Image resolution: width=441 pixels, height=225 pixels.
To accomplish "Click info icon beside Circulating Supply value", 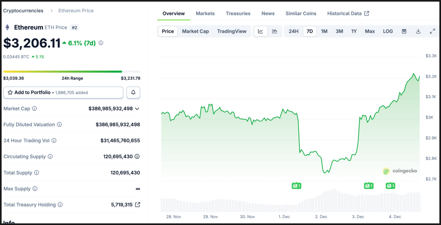I will (x=137, y=157).
